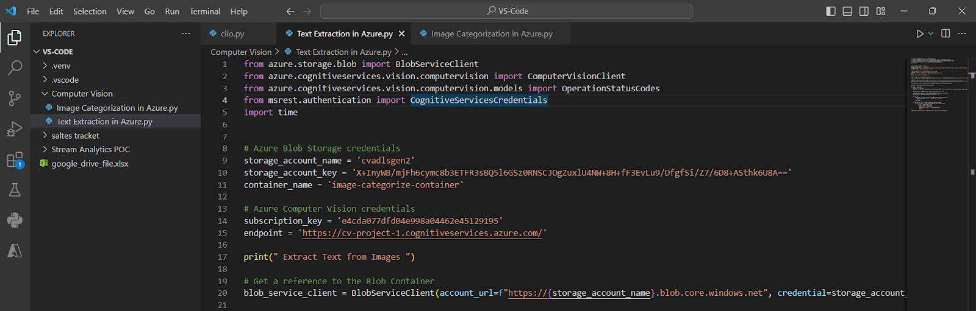Click line number 4 in the gutter
Screen dimensions: 976x311
224,100
